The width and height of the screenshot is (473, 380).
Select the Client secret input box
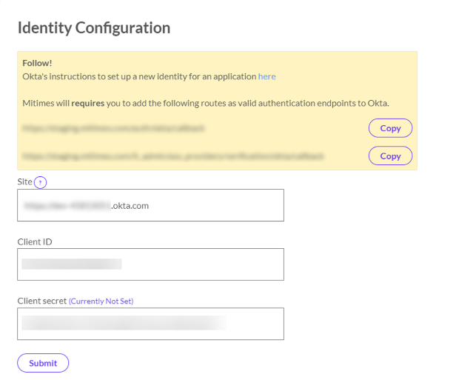tap(150, 324)
